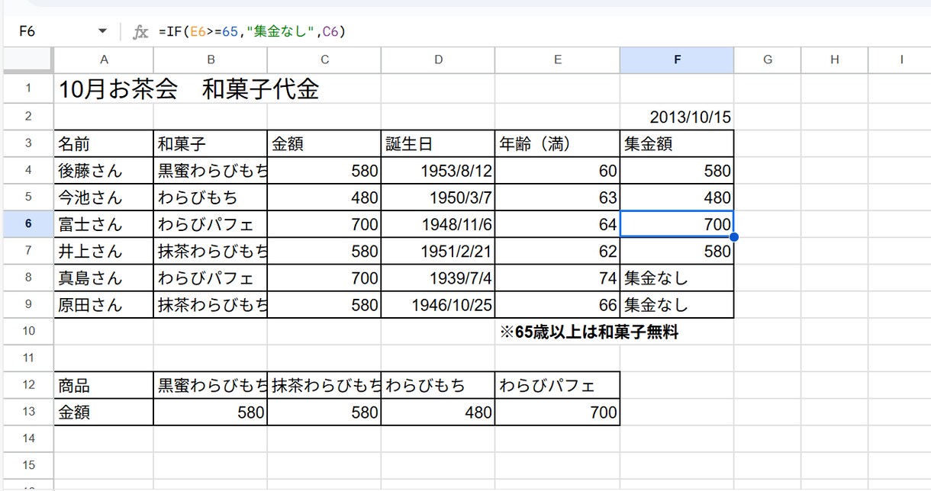Viewport: 931px width, 491px height.
Task: Select 富士さん's amount cell 700 in column C
Action: pos(324,224)
